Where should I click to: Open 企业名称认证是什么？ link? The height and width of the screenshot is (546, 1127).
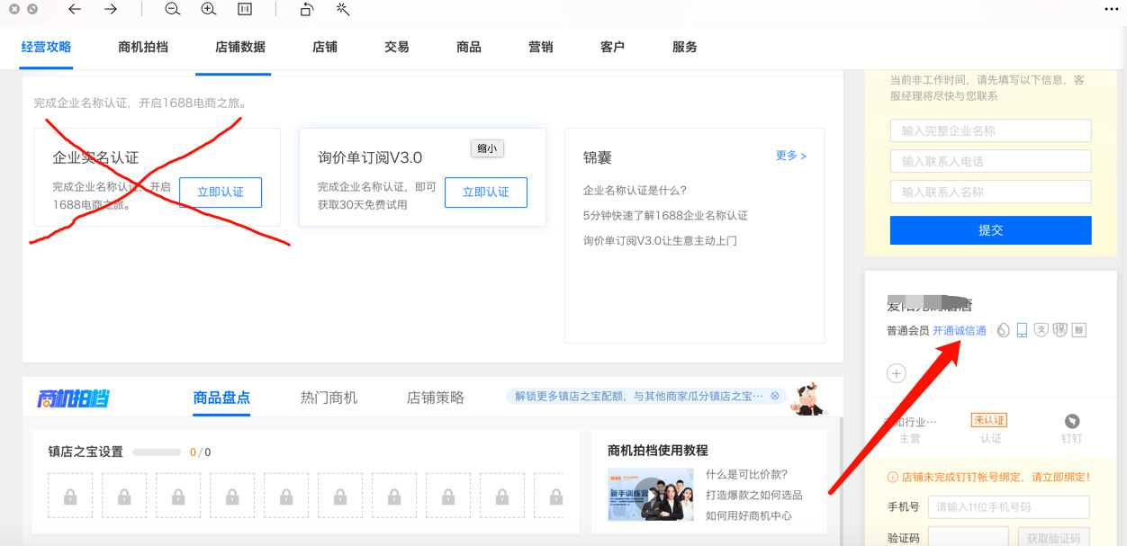(636, 191)
